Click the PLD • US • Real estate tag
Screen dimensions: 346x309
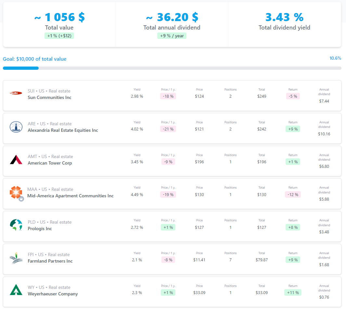tap(50, 222)
